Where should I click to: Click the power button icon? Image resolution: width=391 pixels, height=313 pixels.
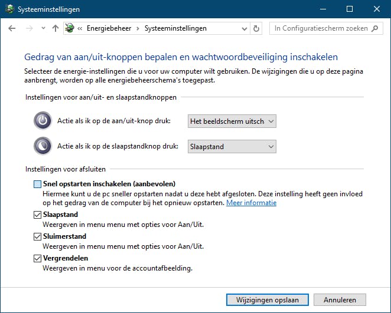(43, 121)
